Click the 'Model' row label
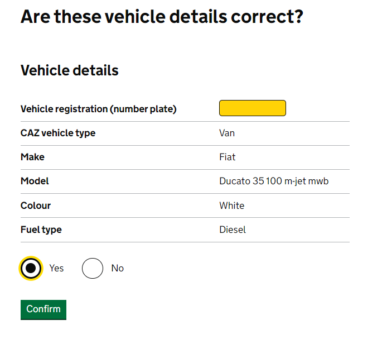 point(35,181)
